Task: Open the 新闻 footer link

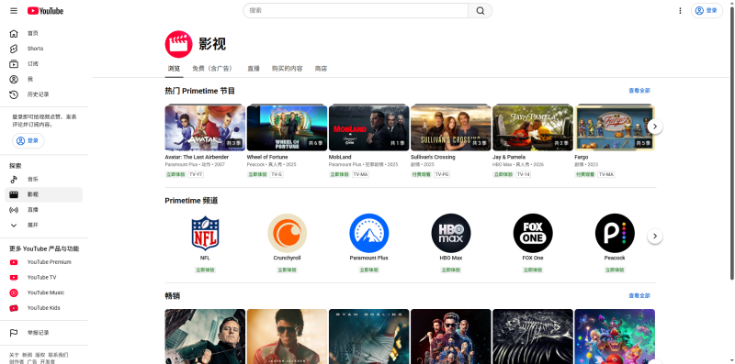Action: (28, 355)
